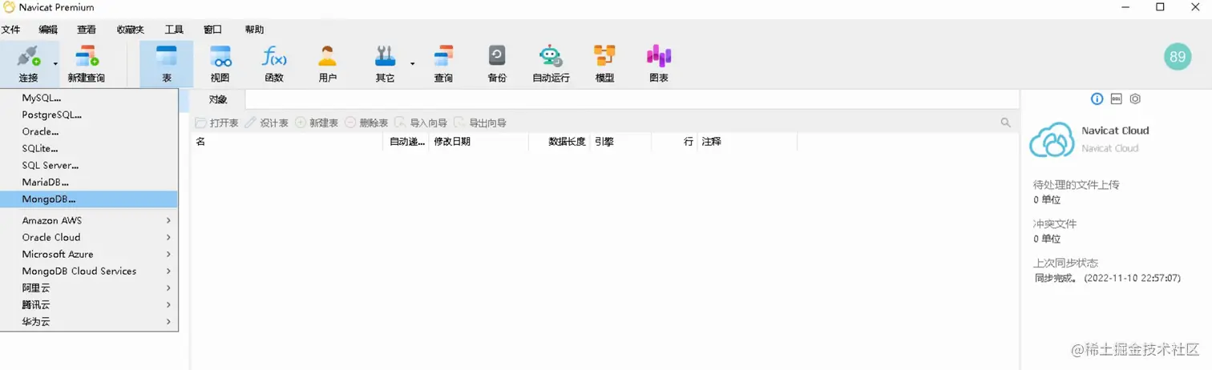Viewport: 1212px width, 370px height.
Task: Click 设计表 (Design Table) button
Action: tap(267, 123)
